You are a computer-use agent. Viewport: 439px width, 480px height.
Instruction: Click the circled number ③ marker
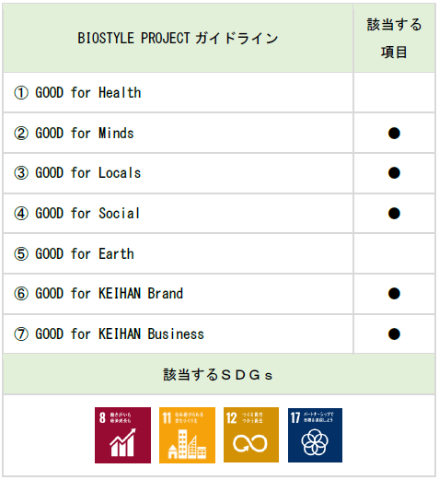click(x=21, y=173)
